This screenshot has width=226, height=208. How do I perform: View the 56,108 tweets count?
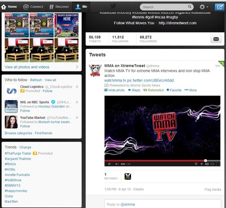tap(95, 39)
